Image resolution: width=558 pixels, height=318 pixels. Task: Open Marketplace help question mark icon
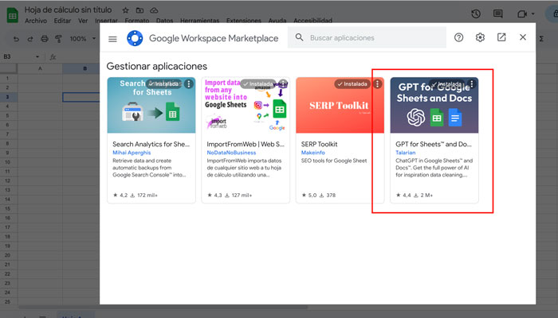[458, 37]
